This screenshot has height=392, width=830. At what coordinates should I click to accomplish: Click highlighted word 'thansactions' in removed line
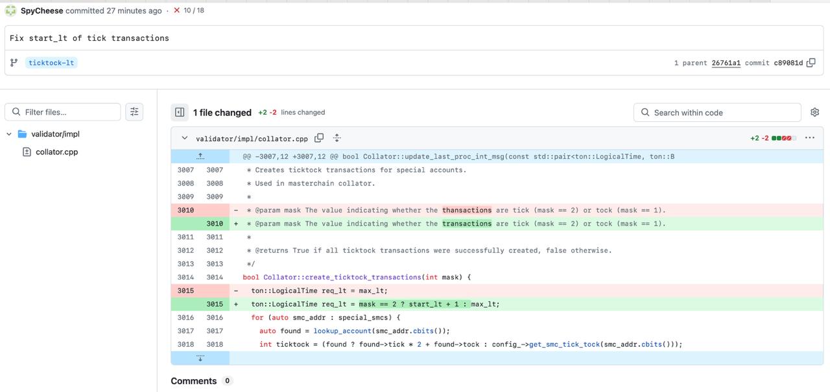point(467,210)
